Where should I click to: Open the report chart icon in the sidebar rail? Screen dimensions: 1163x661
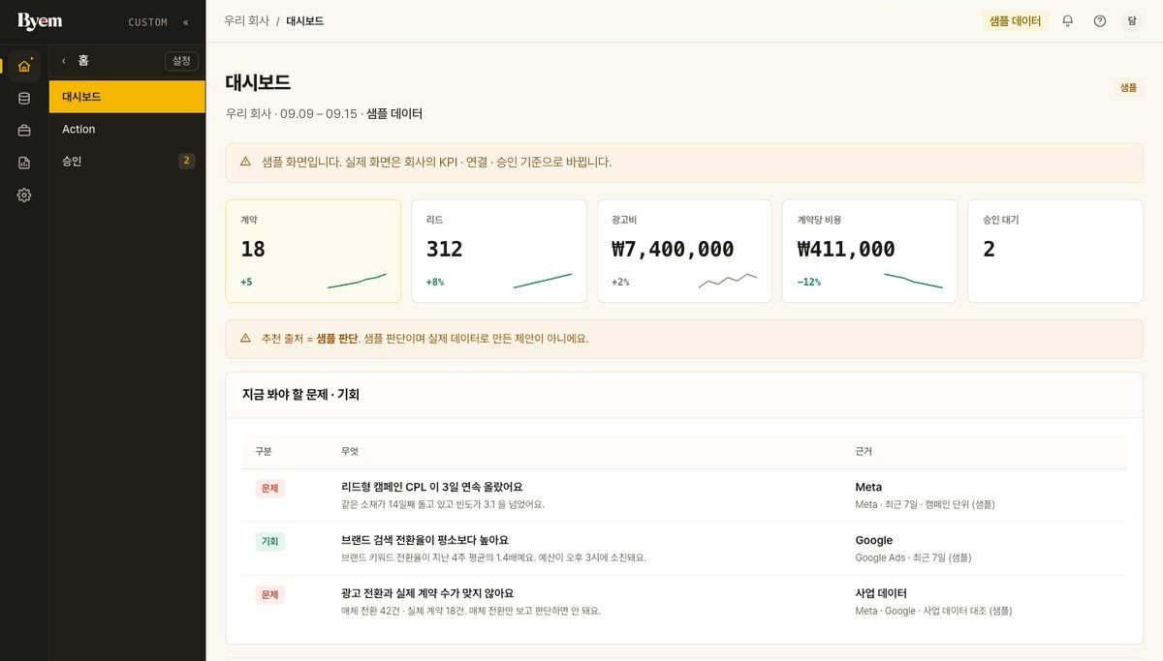[x=24, y=163]
